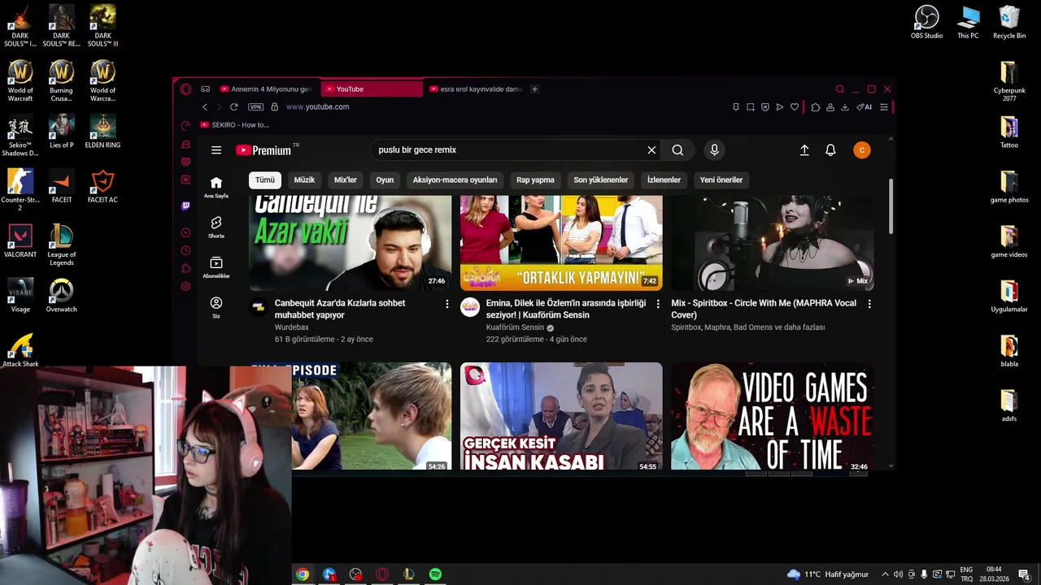
Task: Click the VPN badge in address bar
Action: click(256, 107)
